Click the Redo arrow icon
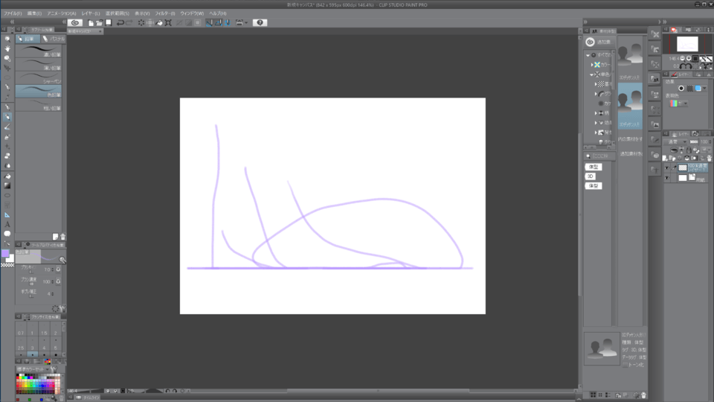 [129, 23]
